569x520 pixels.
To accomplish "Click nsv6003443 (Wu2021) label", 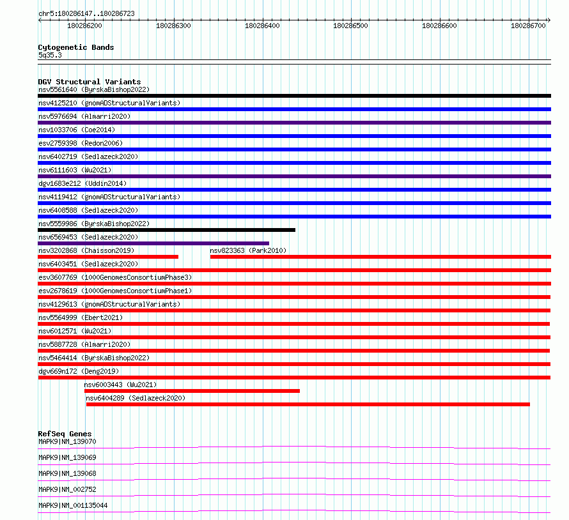I will 120,385.
